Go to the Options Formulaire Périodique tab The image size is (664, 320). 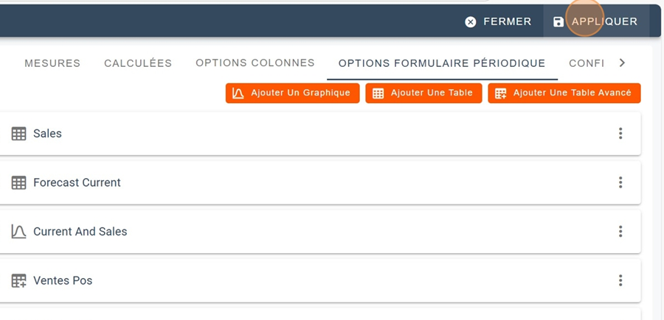point(442,63)
